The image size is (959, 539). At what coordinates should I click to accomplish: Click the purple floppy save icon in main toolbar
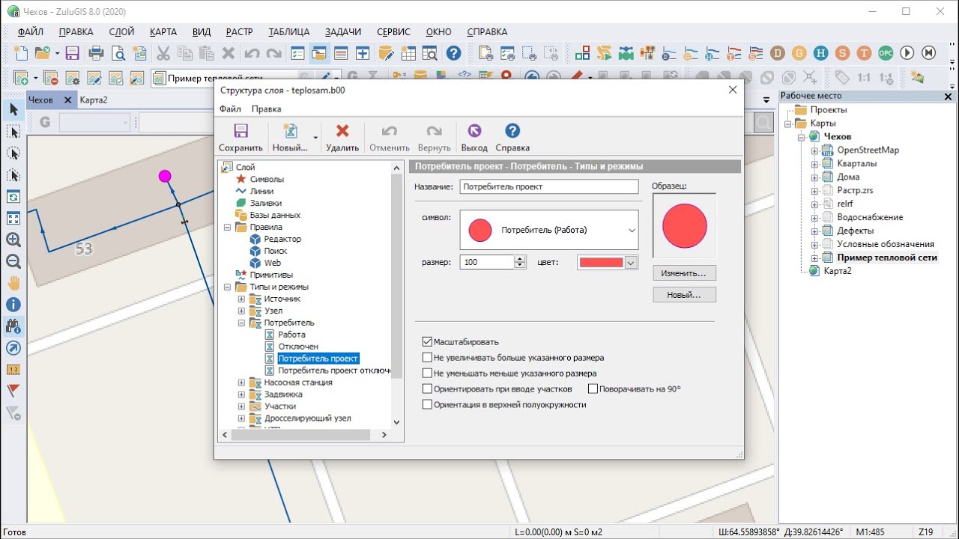click(73, 53)
